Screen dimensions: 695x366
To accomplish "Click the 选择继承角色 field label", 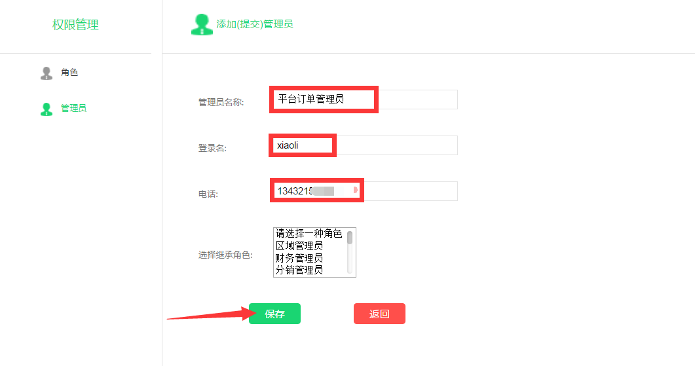I will (225, 255).
